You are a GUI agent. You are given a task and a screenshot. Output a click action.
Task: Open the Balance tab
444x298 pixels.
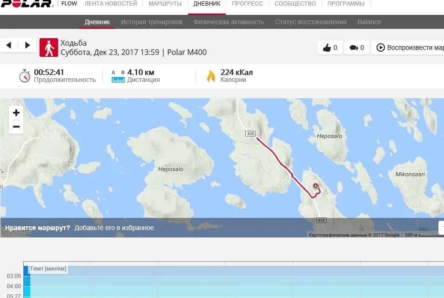pyautogui.click(x=369, y=22)
